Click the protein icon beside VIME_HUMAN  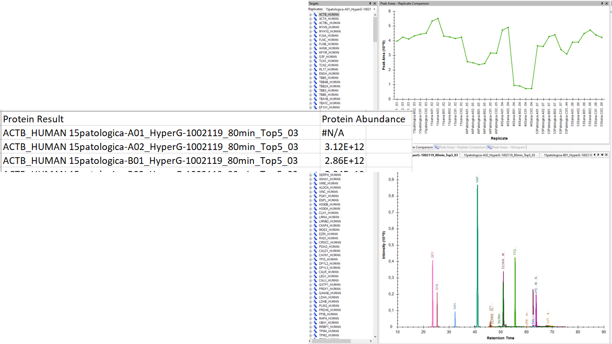point(315,183)
